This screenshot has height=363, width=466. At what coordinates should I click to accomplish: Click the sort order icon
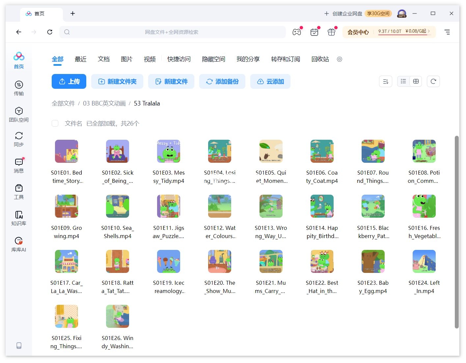pyautogui.click(x=386, y=82)
